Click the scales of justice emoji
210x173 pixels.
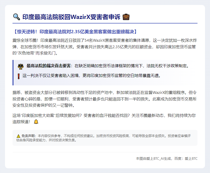20,66
